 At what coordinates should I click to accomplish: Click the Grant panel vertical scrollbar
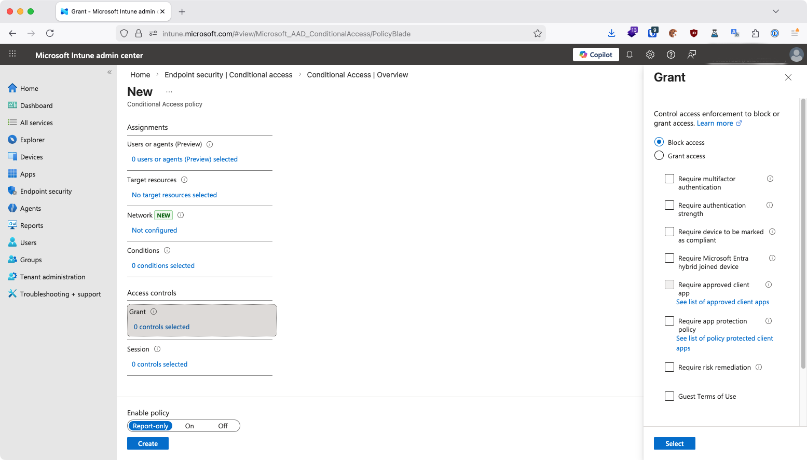(x=803, y=234)
